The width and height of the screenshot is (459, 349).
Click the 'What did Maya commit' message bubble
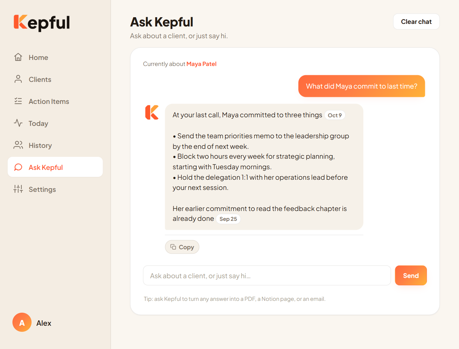(361, 86)
